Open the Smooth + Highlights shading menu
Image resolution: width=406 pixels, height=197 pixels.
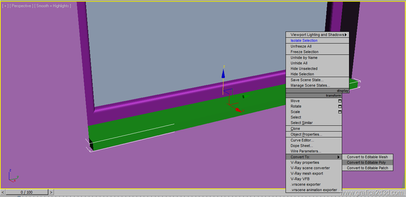pos(53,6)
